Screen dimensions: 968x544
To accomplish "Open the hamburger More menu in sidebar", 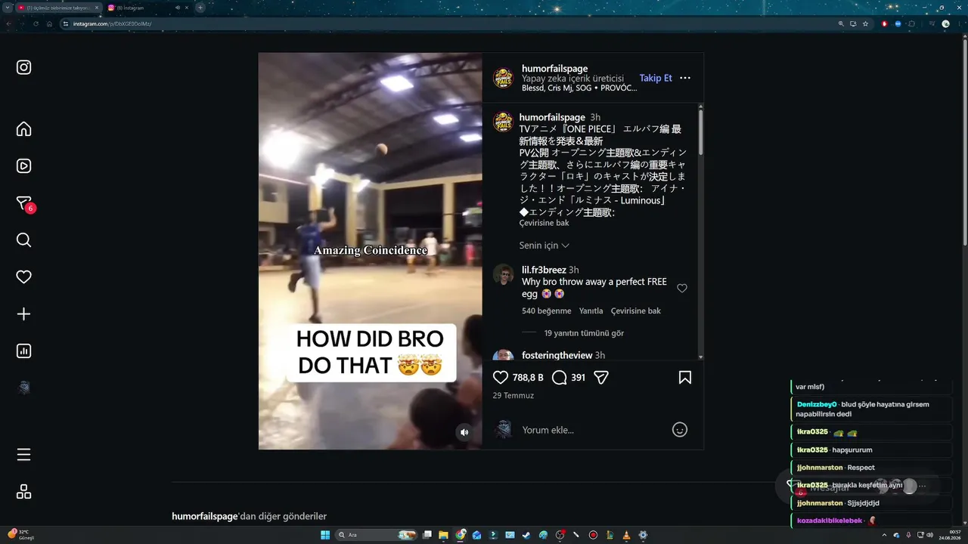I will coord(23,455).
